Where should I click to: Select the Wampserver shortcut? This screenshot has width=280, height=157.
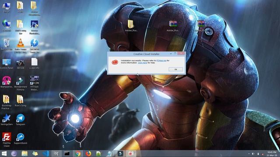[x=7, y=82]
